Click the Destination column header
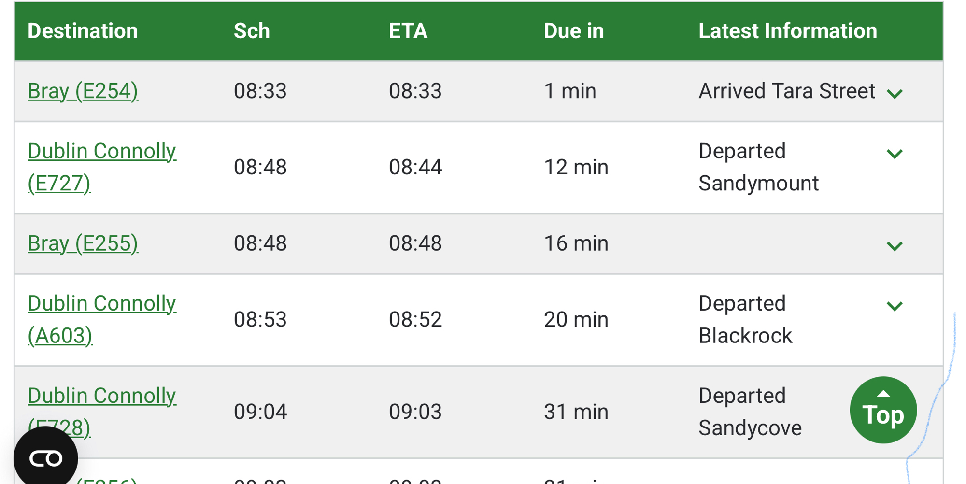The width and height of the screenshot is (966, 484). (83, 31)
